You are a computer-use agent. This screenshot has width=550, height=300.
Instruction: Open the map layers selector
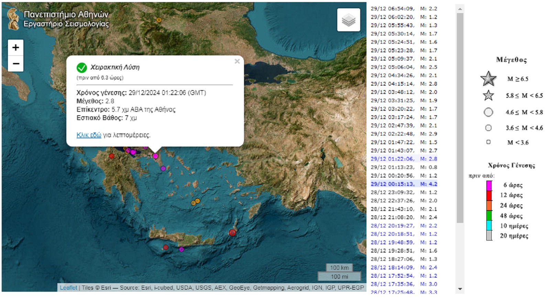[348, 20]
